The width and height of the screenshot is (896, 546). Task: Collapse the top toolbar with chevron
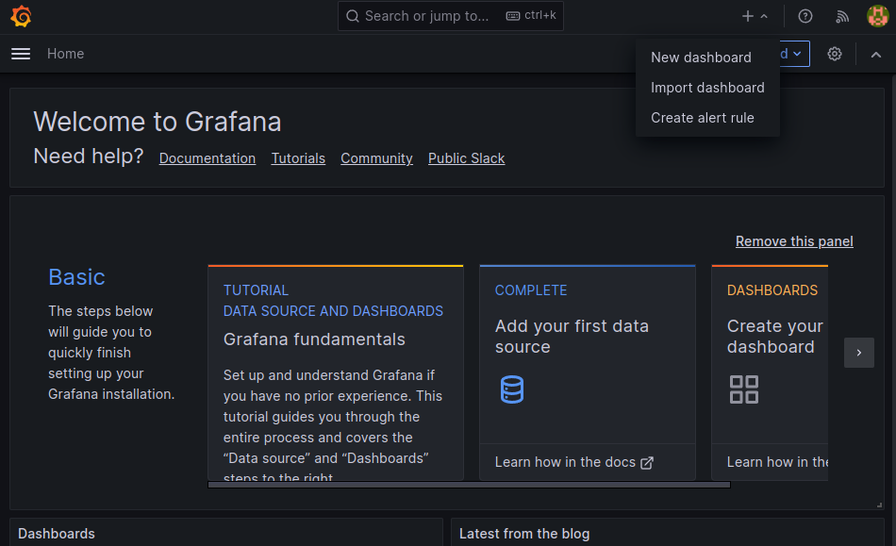point(875,54)
